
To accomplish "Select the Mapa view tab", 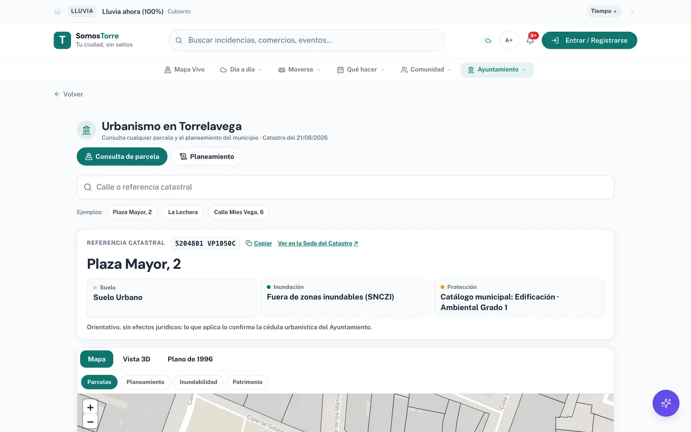I will [x=96, y=359].
